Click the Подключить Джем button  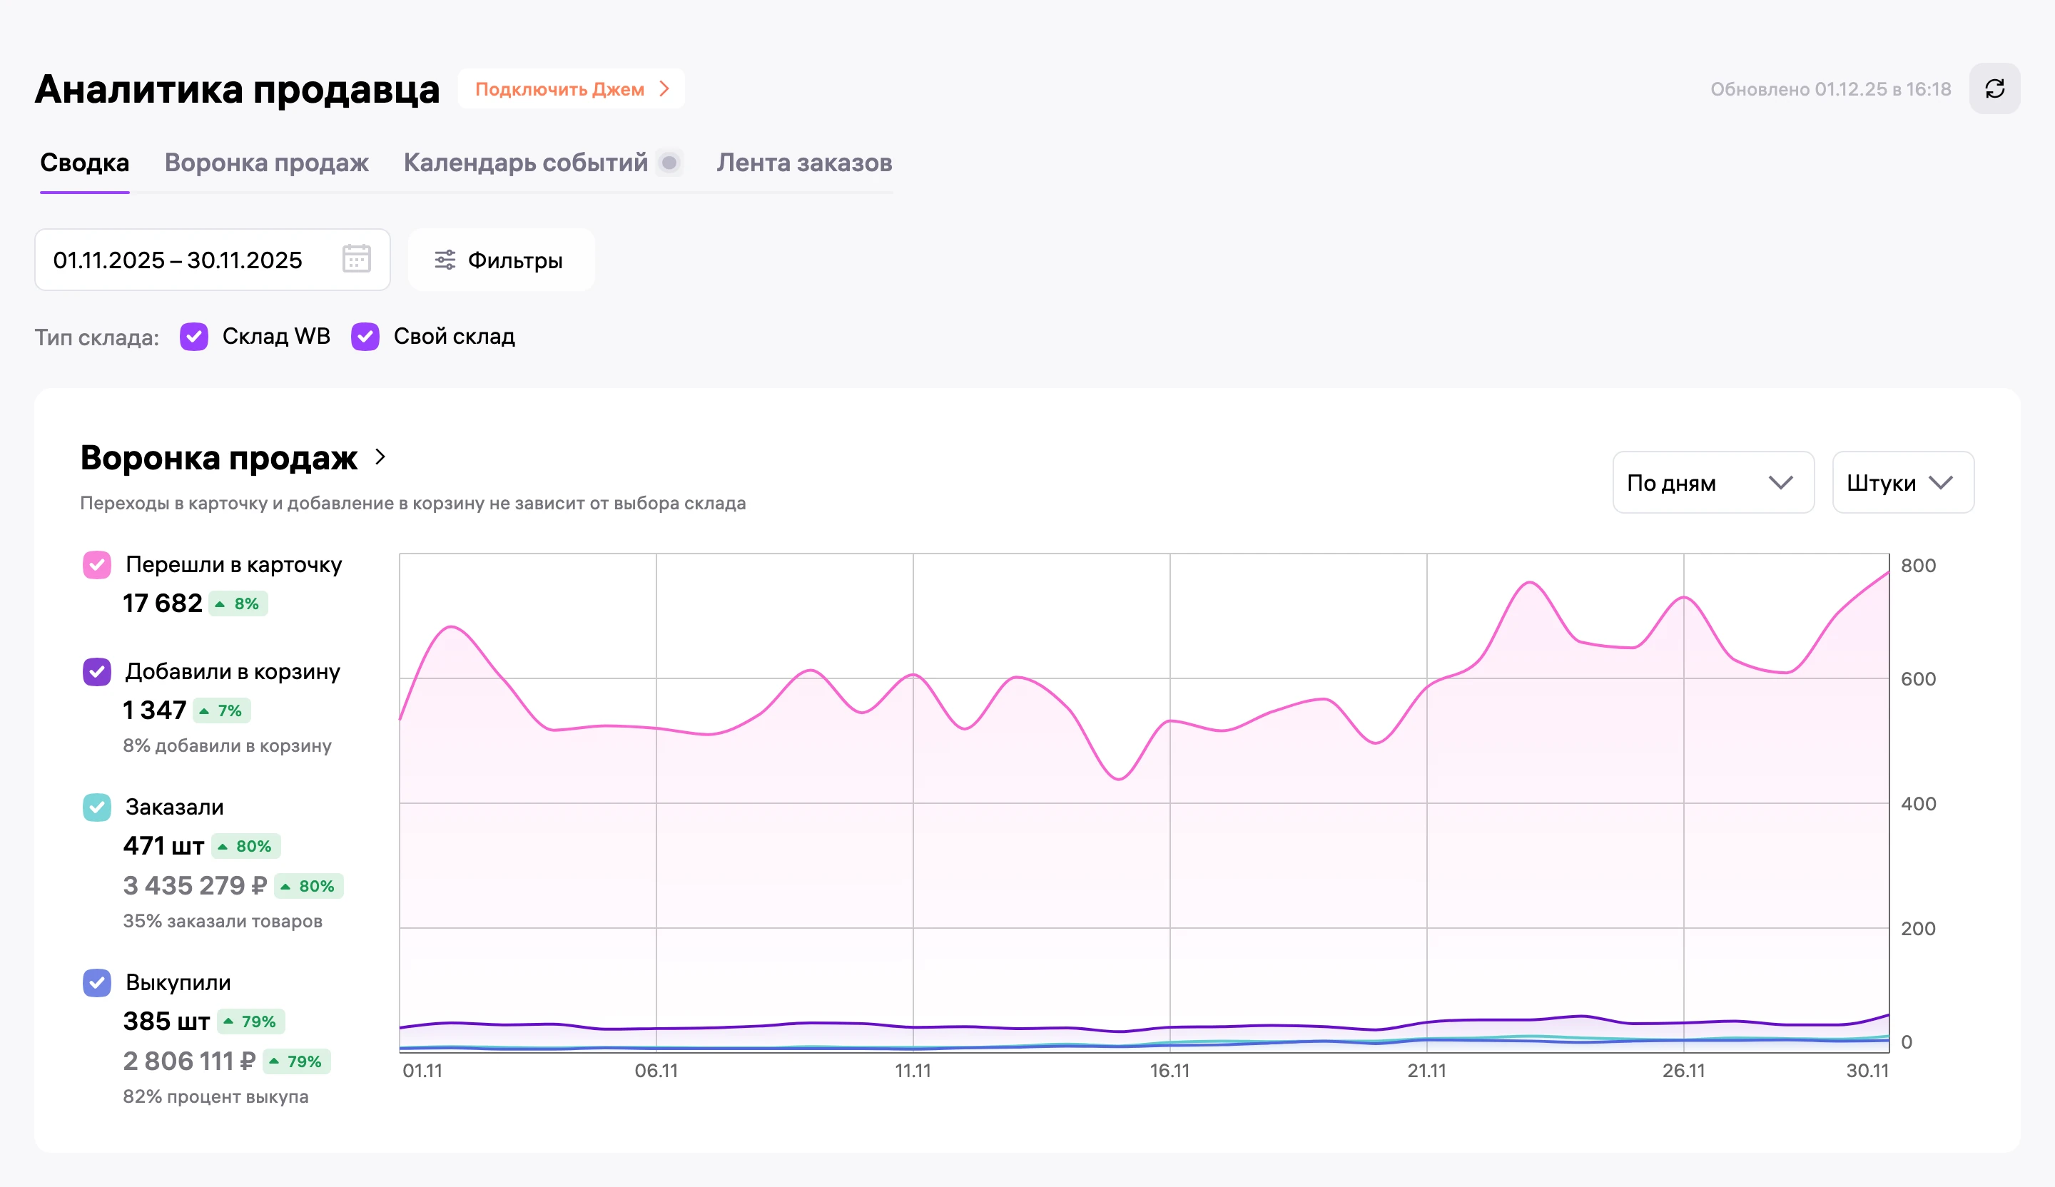tap(571, 89)
